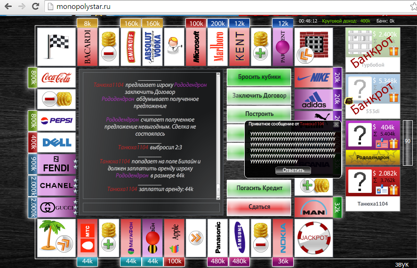417x268 pixels.
Task: Click Бросить кубики button
Action: 259,77
